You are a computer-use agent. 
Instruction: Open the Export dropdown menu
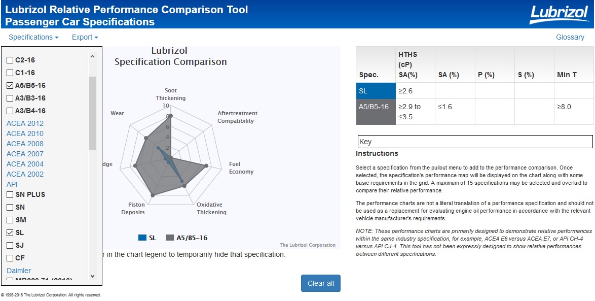coord(85,37)
